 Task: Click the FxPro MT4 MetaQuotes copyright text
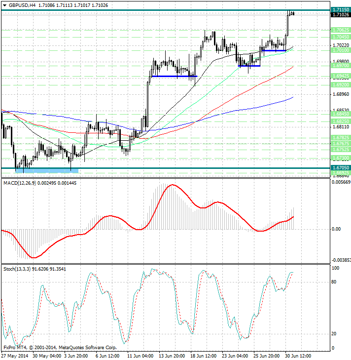tap(60, 348)
